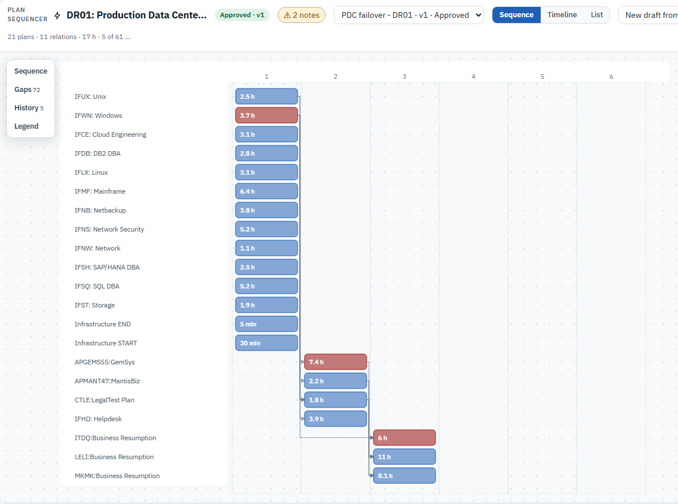Viewport: 678px width, 504px height.
Task: Click the IFSH: SAP/HANA DBA row label
Action: click(x=107, y=267)
